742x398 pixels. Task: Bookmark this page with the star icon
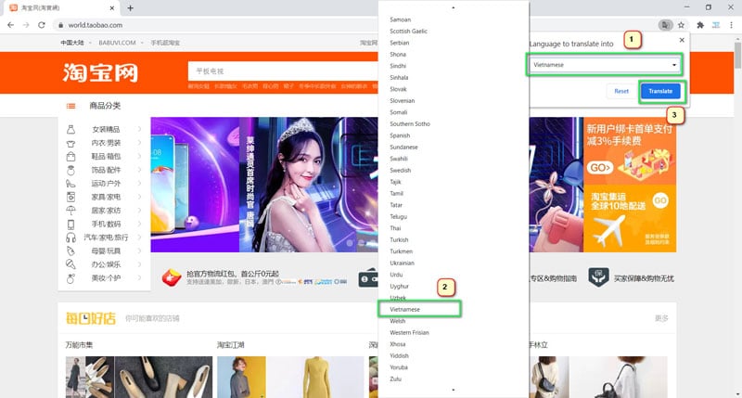point(681,25)
